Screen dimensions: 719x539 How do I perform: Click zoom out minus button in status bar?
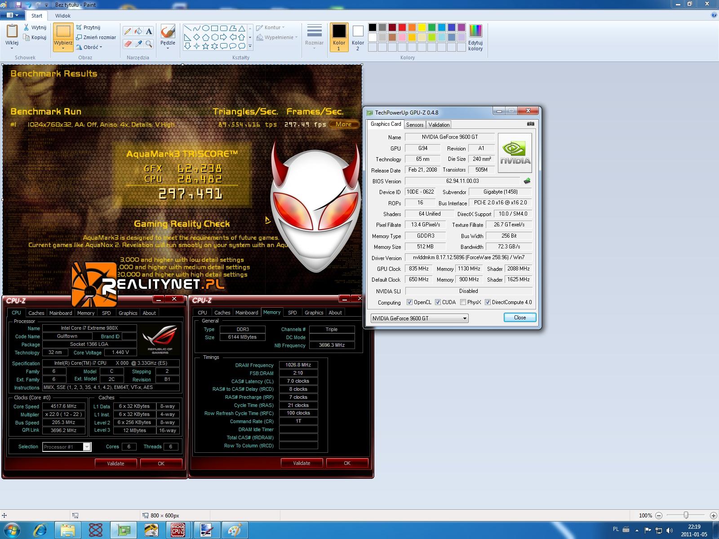tap(659, 516)
